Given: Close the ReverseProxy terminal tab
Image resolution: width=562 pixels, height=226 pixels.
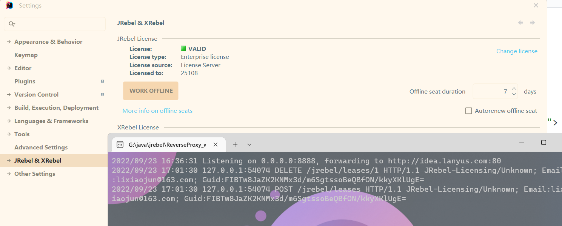Looking at the screenshot, I should [x=216, y=145].
